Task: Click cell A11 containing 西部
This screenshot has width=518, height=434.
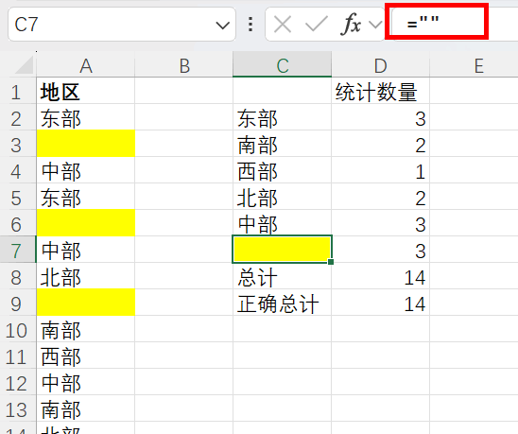Action: tap(86, 356)
